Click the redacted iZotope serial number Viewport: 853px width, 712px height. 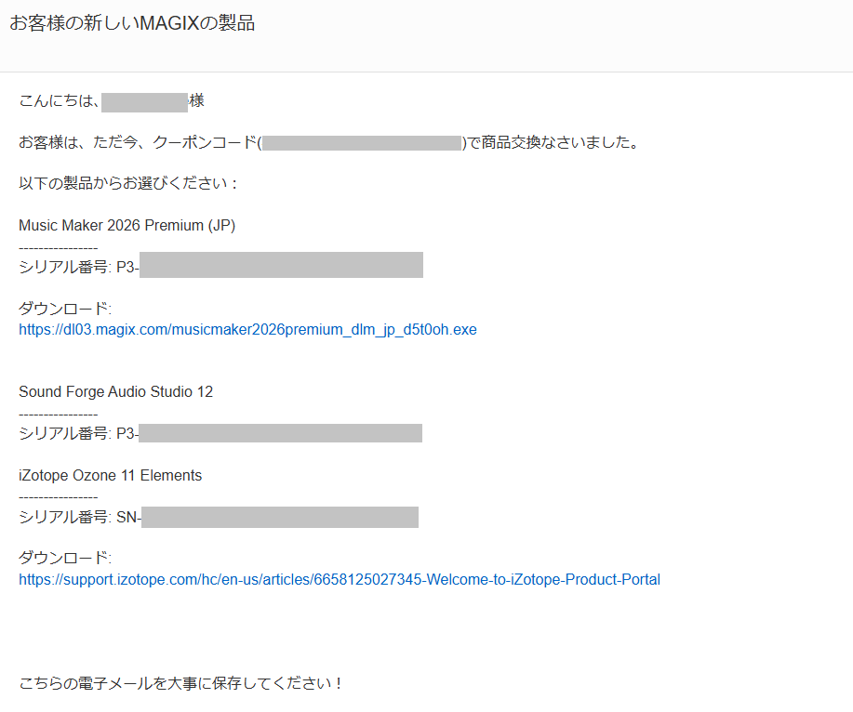pyautogui.click(x=280, y=518)
